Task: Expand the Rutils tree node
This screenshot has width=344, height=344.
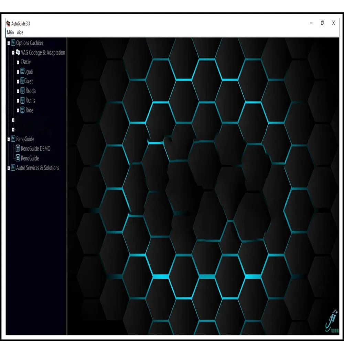Action: click(x=18, y=101)
